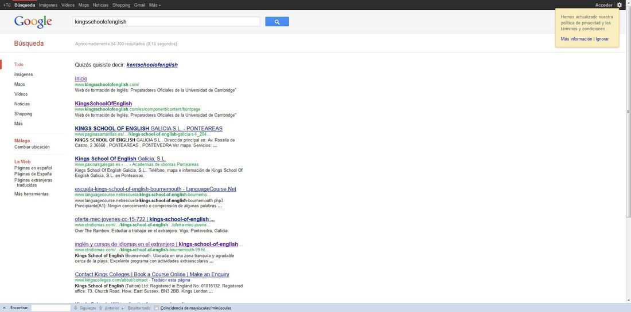
Task: Click the La Web heading in sidebar
Action: coord(22,162)
